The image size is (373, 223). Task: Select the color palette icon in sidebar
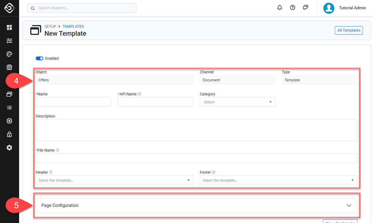pos(10,54)
